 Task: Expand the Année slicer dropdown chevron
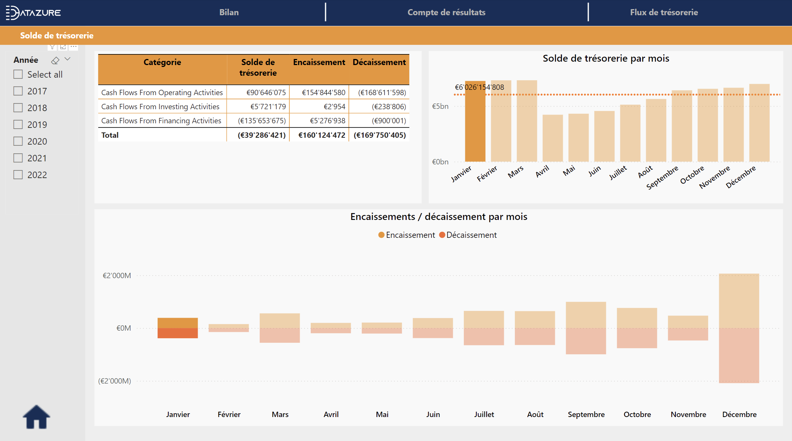(x=67, y=59)
